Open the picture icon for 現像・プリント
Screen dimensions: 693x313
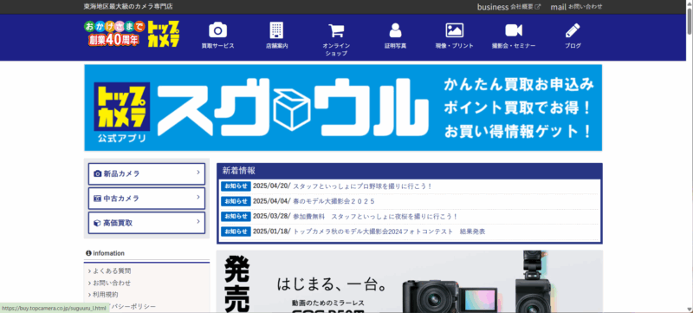click(x=454, y=30)
